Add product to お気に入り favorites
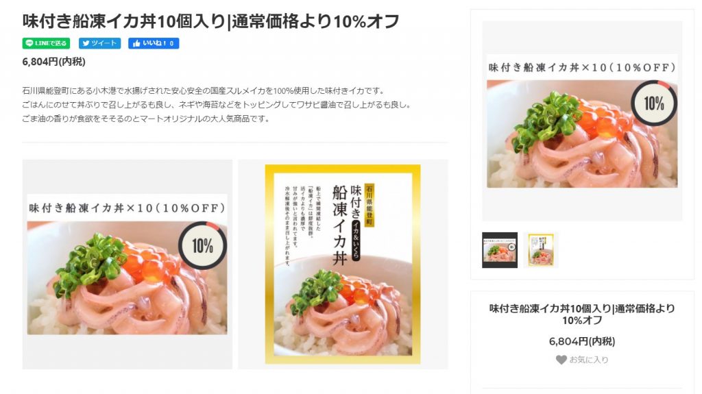This screenshot has width=702, height=394. click(x=582, y=360)
